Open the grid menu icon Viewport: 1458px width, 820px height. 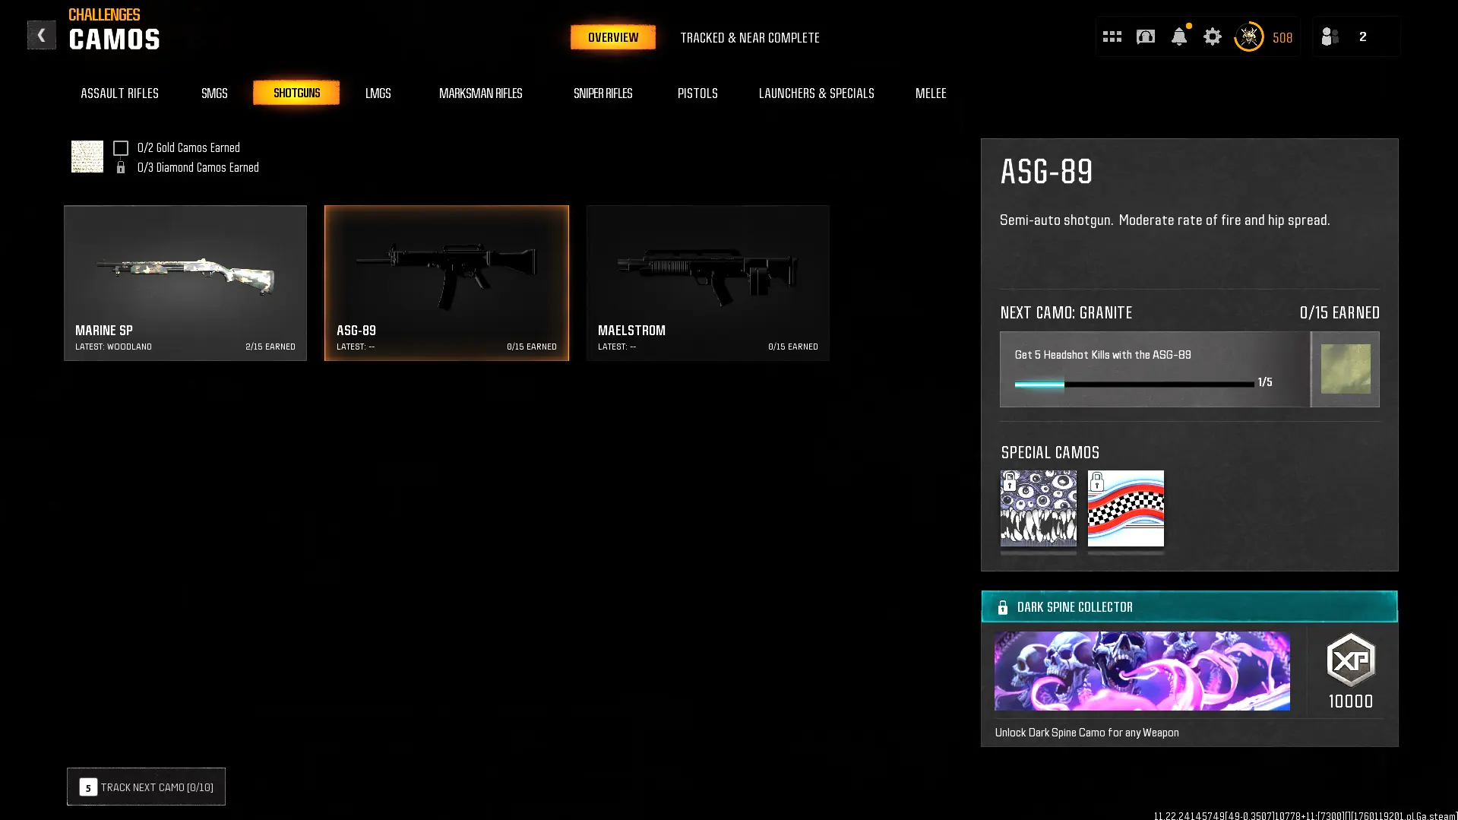pos(1112,36)
